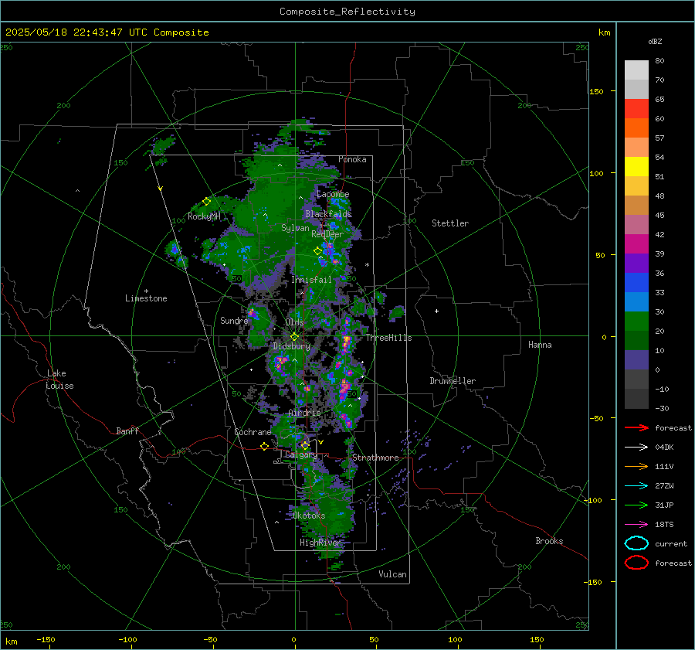This screenshot has width=695, height=650.
Task: Click the RedDeer city label
Action: click(327, 234)
